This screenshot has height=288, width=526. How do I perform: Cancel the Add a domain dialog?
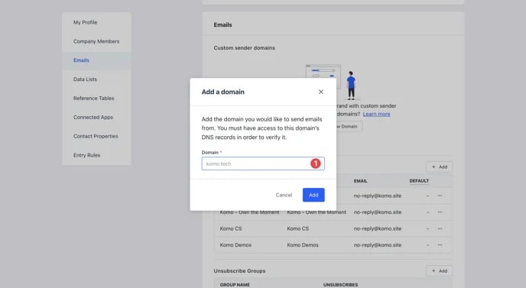284,195
